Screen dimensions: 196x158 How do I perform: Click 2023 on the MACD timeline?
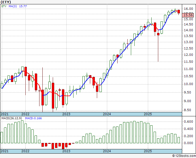pyautogui.click(x=66, y=151)
